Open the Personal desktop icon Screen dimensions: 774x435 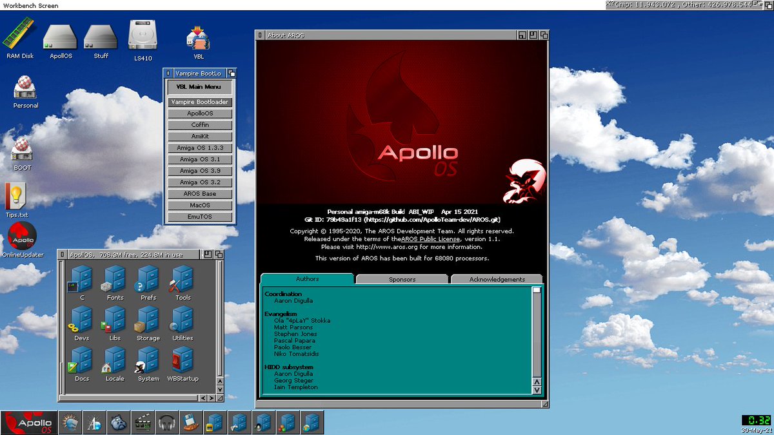coord(26,92)
